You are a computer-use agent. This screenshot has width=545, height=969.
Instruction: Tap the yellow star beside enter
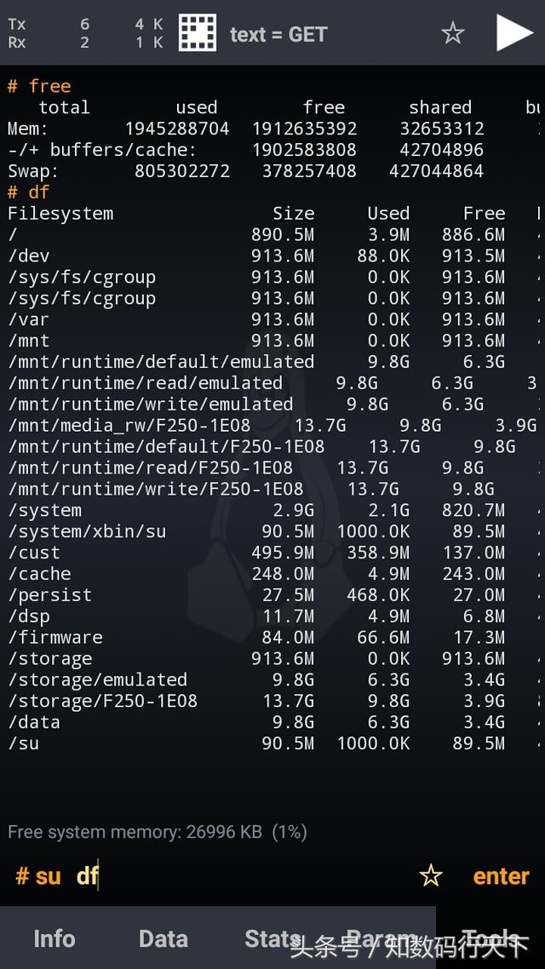pos(431,875)
